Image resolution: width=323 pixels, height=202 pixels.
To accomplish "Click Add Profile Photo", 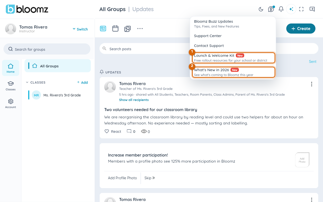I will [122, 178].
